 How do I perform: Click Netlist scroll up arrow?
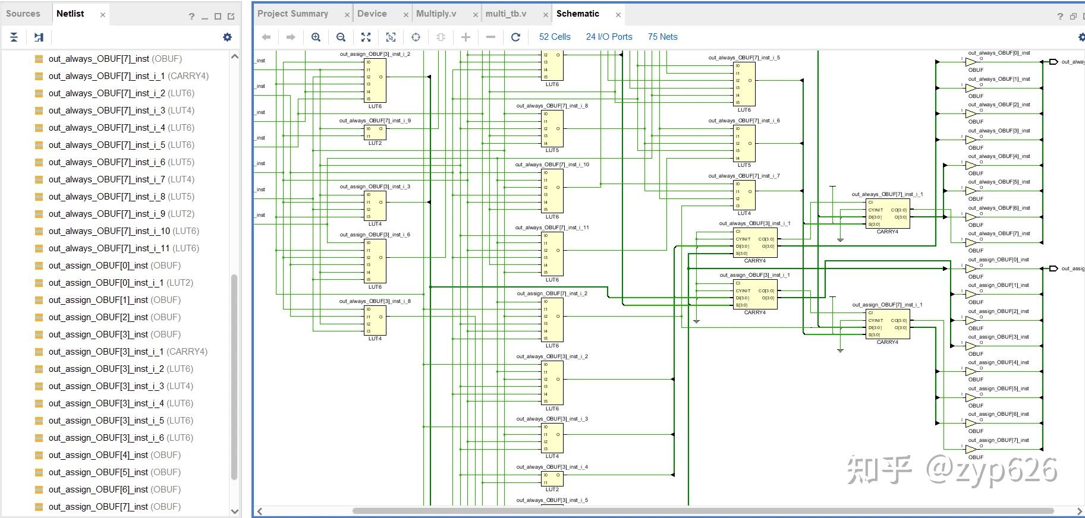tap(234, 56)
